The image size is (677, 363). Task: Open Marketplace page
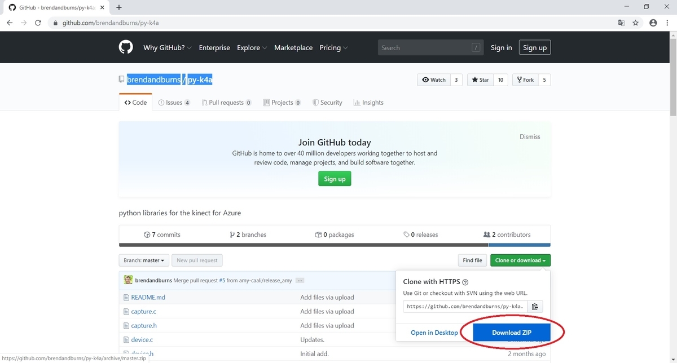(x=293, y=48)
